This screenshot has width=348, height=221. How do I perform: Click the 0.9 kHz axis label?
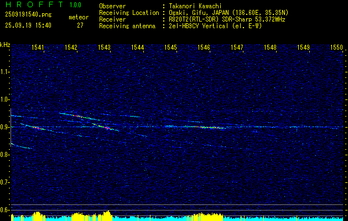coord(5,127)
